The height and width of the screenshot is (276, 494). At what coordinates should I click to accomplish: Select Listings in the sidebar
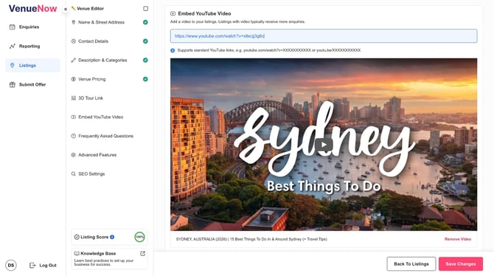click(x=32, y=65)
